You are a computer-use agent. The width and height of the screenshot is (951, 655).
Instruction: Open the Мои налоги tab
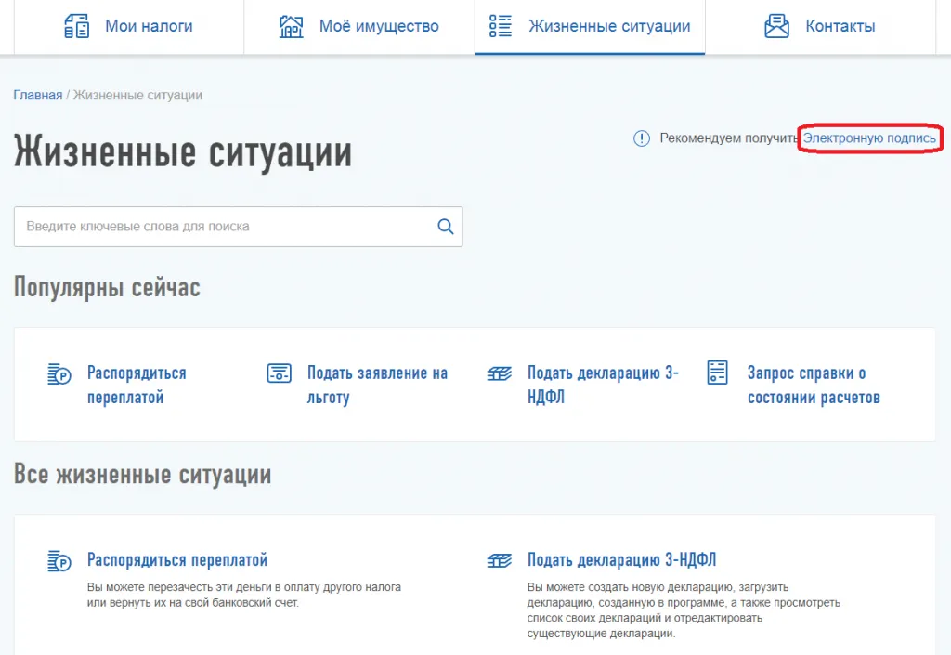[149, 26]
